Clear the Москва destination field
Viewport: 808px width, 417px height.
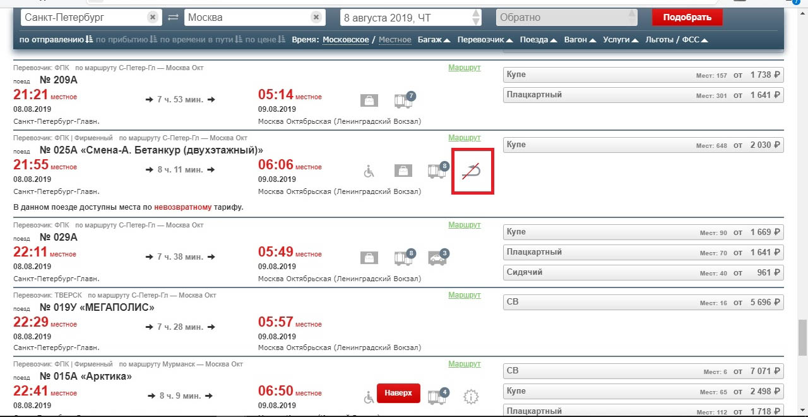tap(316, 18)
